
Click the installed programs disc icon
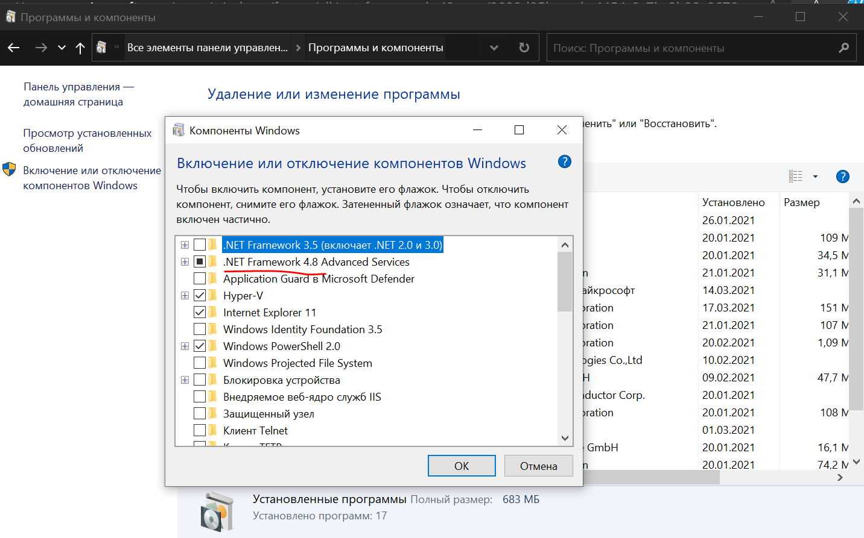[217, 511]
